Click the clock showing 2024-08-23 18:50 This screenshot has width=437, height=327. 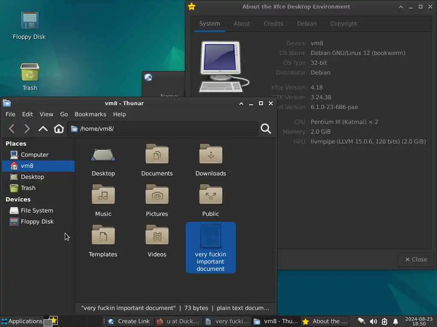[419, 321]
